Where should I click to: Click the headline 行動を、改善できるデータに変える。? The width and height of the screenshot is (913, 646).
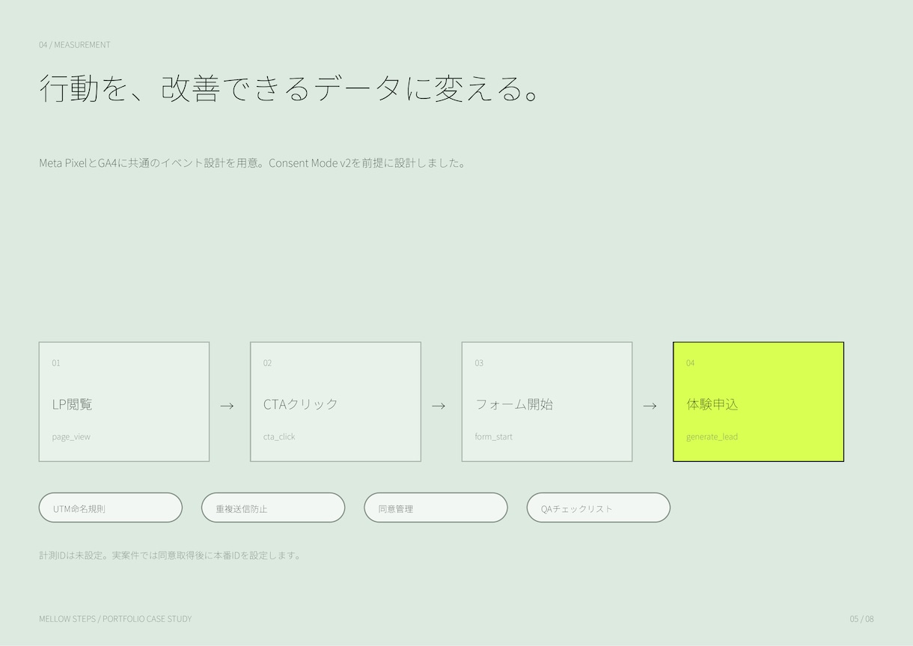(290, 88)
